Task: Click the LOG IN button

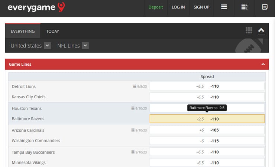Action: [178, 7]
